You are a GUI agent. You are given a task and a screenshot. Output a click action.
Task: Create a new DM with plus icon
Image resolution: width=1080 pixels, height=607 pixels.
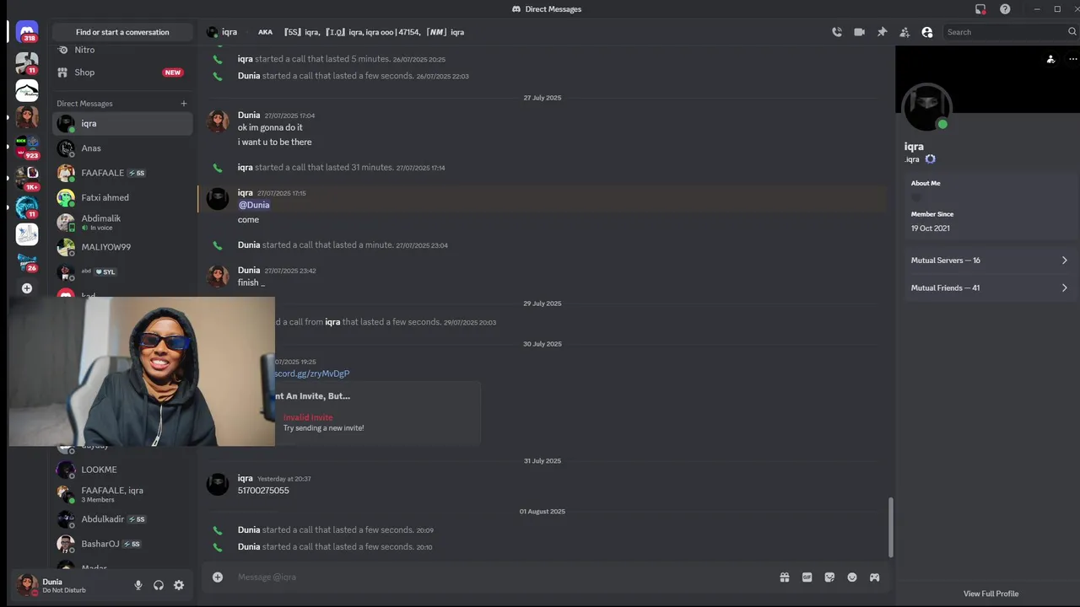click(x=184, y=104)
